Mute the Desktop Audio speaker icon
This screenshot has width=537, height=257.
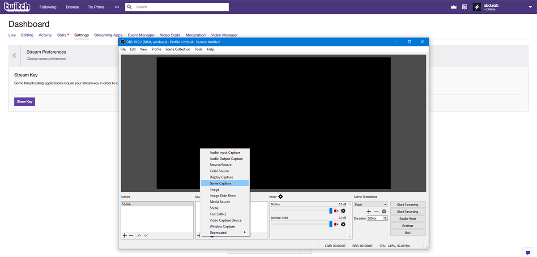click(336, 224)
